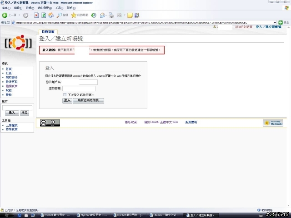This screenshot has width=291, height=218.
Task: Click the IE quick launch taskbar icon
Action: tap(20, 215)
